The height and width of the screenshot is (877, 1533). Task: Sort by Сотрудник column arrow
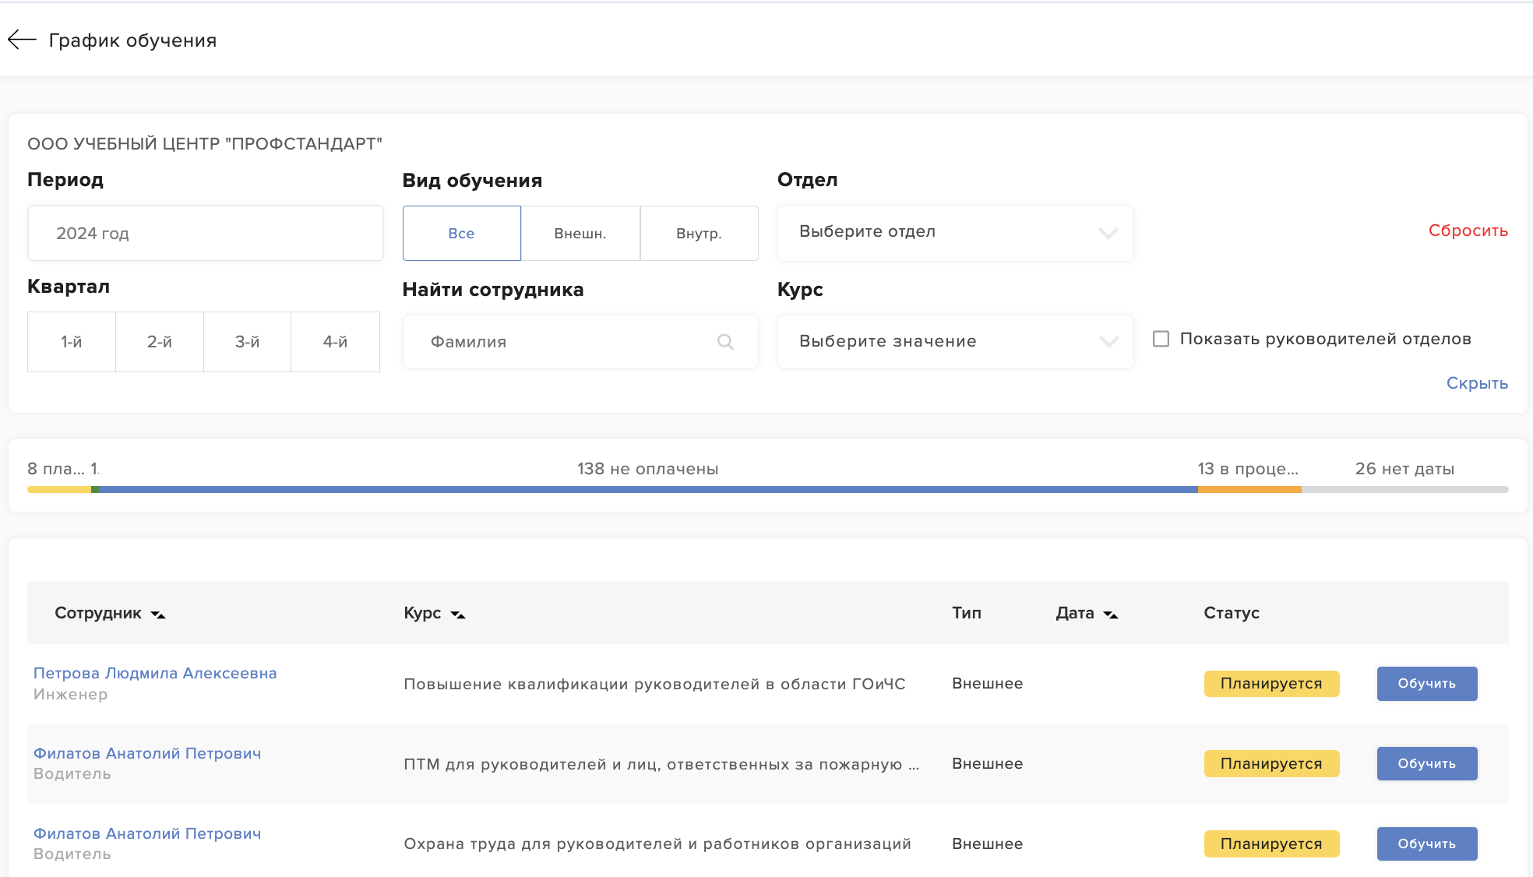tap(158, 615)
